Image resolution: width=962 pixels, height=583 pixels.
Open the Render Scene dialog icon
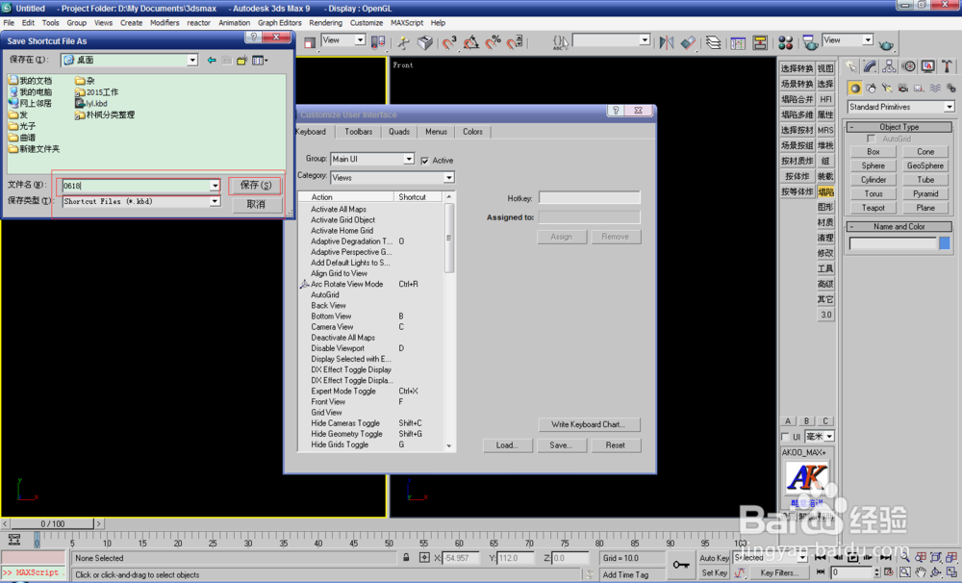[810, 42]
